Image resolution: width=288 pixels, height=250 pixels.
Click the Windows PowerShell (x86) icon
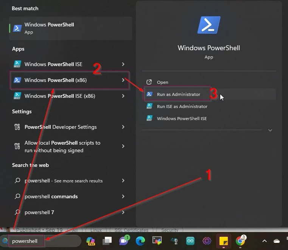tap(17, 80)
